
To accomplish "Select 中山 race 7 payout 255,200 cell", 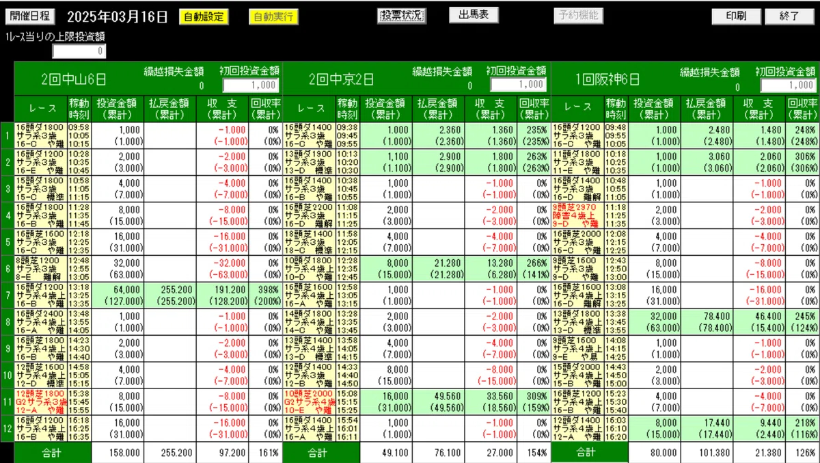I will (169, 295).
